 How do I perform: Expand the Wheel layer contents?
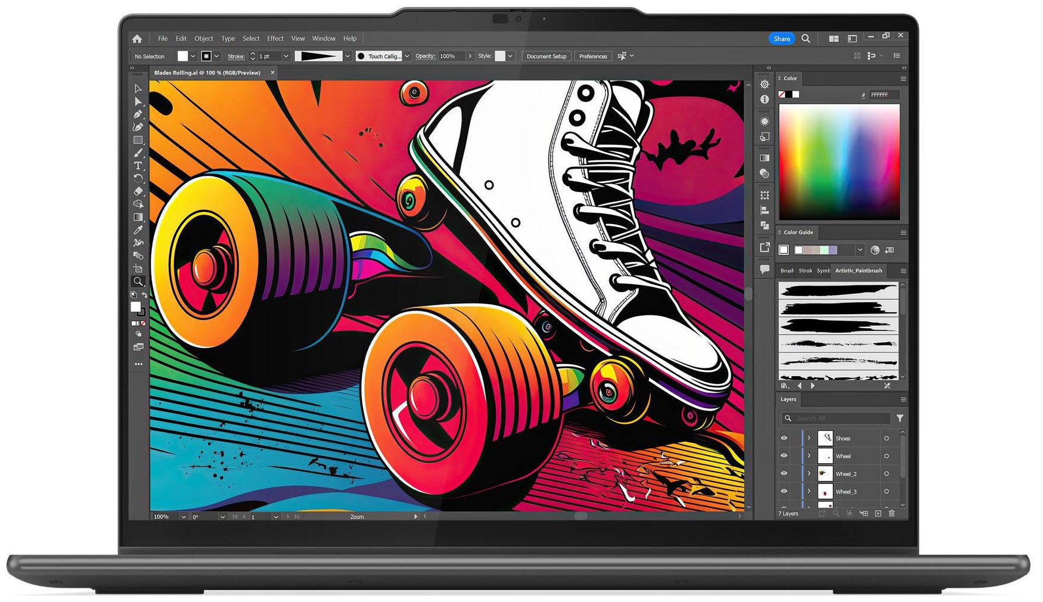point(809,456)
